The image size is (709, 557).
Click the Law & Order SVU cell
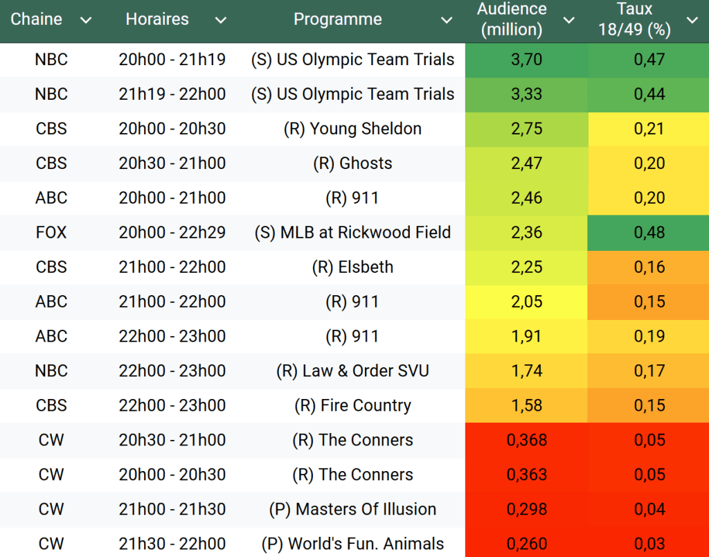pos(352,371)
